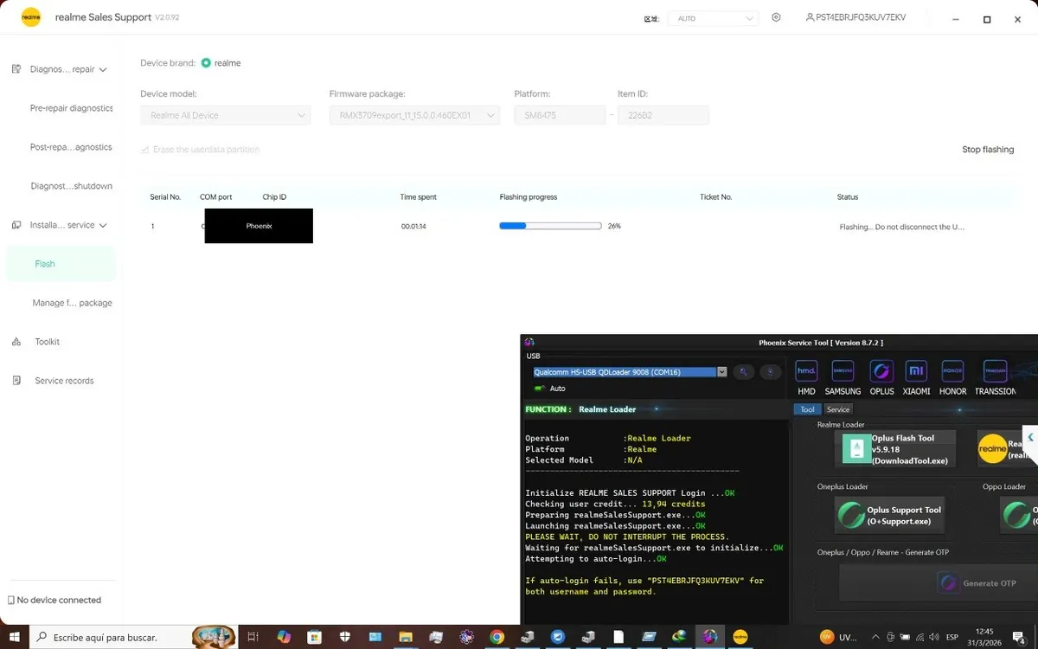This screenshot has height=649, width=1038.
Task: Open Manage f... package menu item
Action: tap(72, 303)
